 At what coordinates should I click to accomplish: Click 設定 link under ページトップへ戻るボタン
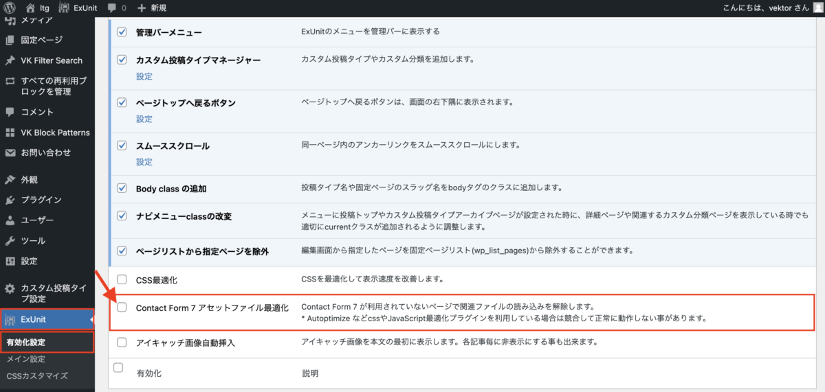click(144, 119)
